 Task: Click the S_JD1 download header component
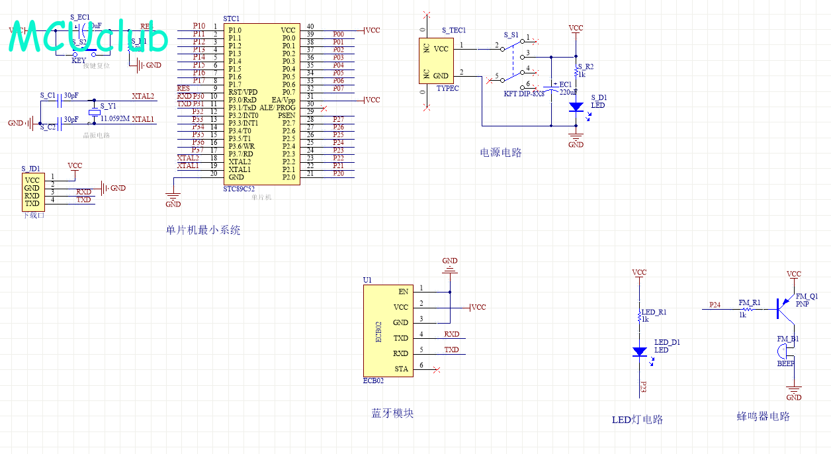[32, 192]
